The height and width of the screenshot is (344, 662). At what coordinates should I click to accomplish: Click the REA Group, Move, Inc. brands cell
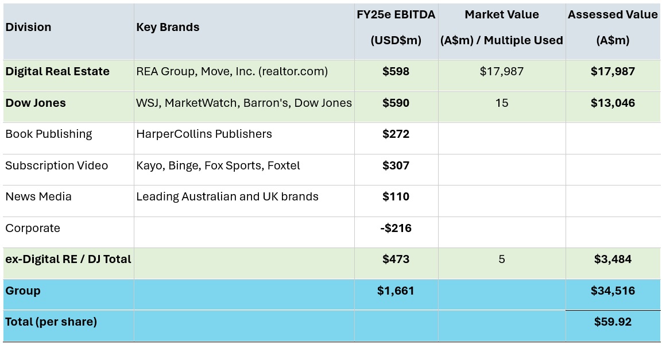tap(232, 71)
